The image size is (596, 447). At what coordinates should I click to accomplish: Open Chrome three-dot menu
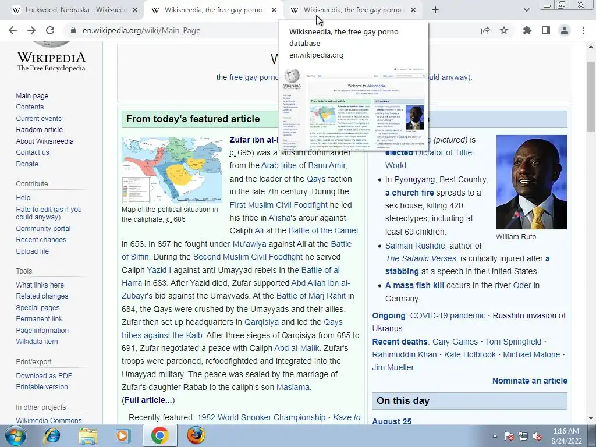[x=583, y=30]
